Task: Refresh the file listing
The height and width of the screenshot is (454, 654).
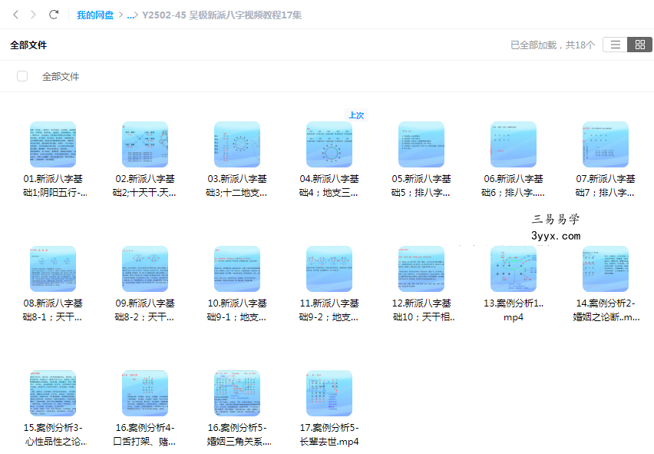Action: (x=54, y=15)
